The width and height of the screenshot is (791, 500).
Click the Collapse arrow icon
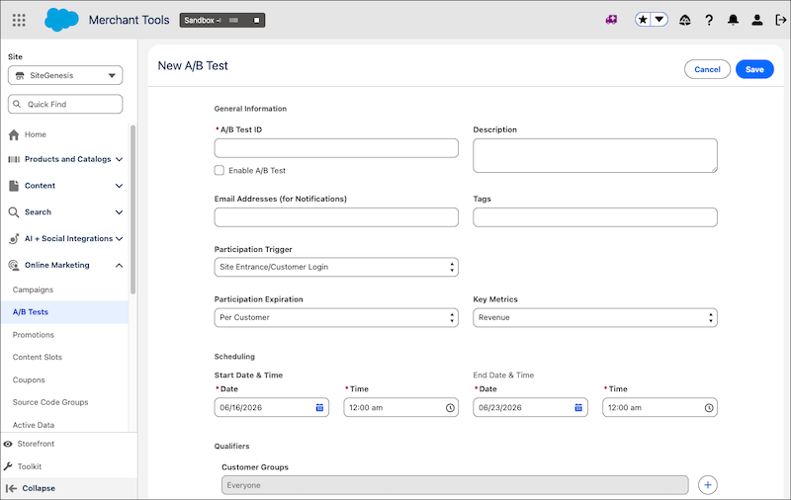(11, 488)
